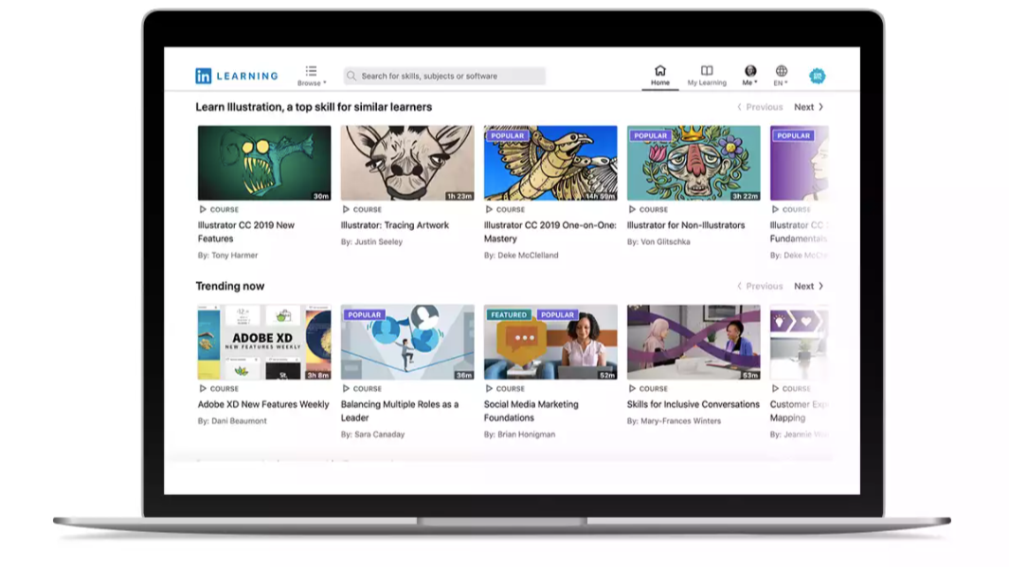Click the Adobe XD New Features Weekly title
The width and height of the screenshot is (1009, 567).
pos(263,404)
